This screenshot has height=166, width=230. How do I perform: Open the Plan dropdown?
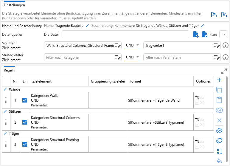tap(223, 34)
